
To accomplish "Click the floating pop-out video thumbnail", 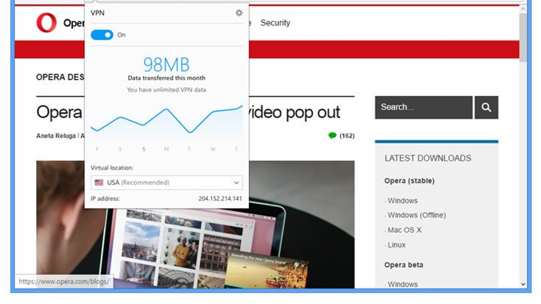I will click(267, 270).
